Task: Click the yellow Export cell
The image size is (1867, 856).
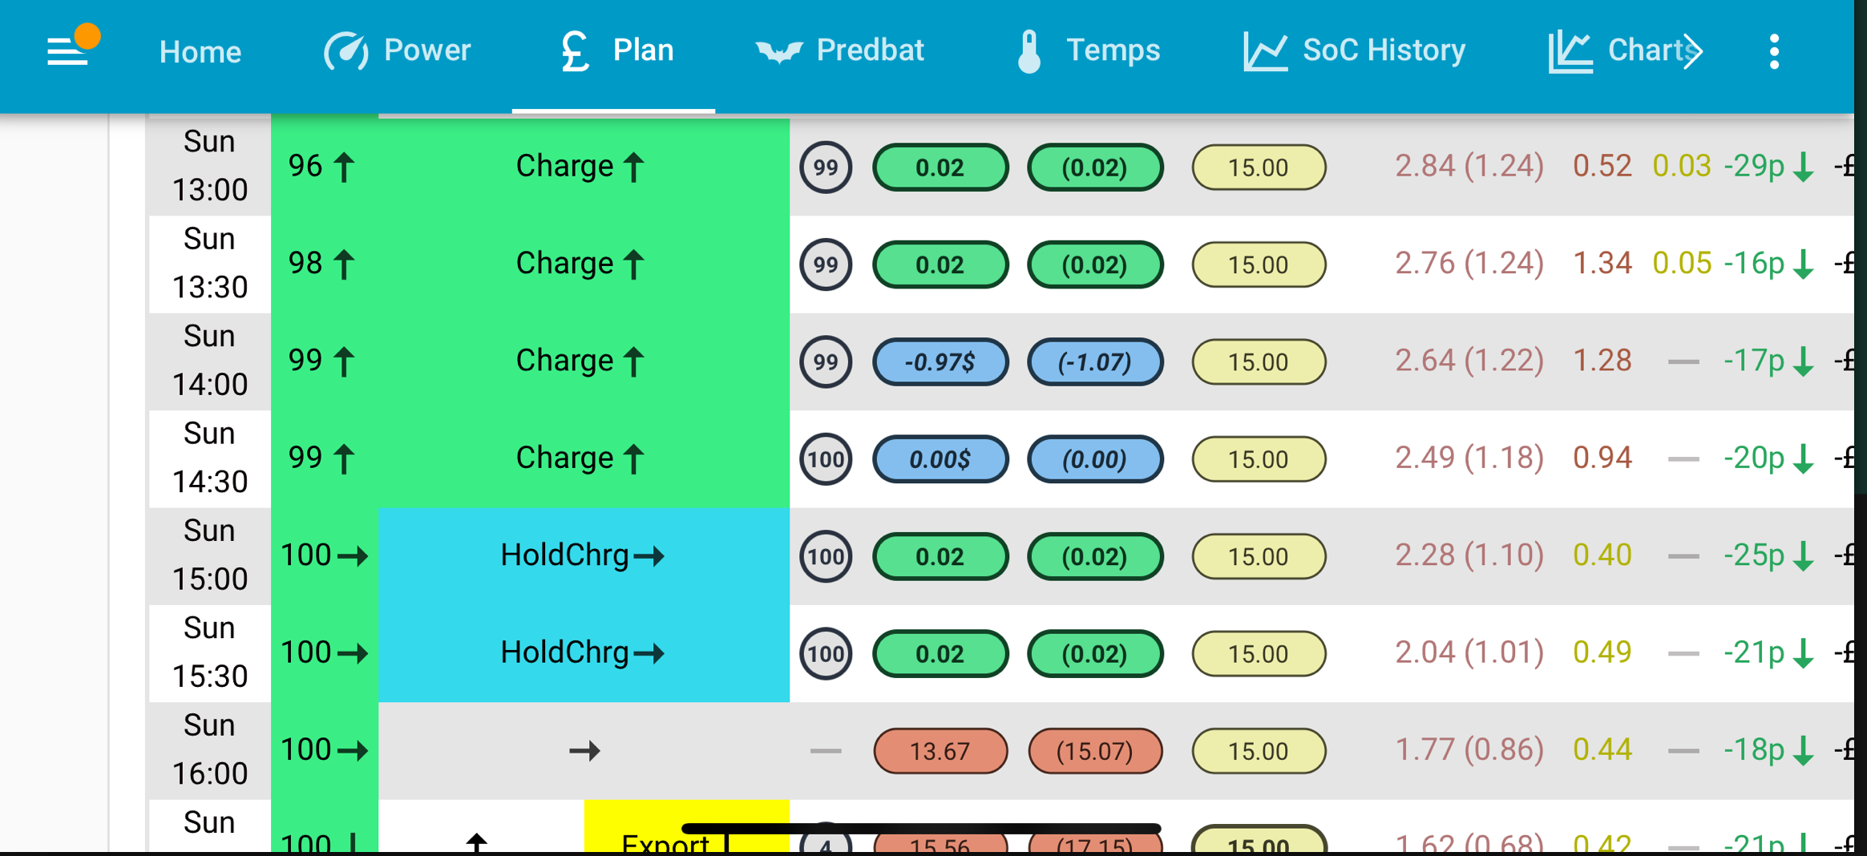Action: click(687, 826)
